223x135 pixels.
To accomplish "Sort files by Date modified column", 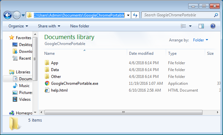I will click(141, 53).
